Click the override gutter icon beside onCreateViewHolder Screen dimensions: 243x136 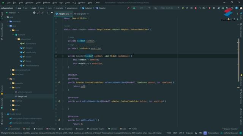(59, 82)
